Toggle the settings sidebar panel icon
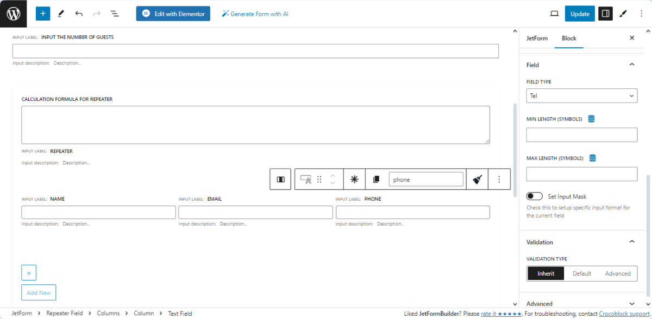The height and width of the screenshot is (319, 652). tap(605, 13)
